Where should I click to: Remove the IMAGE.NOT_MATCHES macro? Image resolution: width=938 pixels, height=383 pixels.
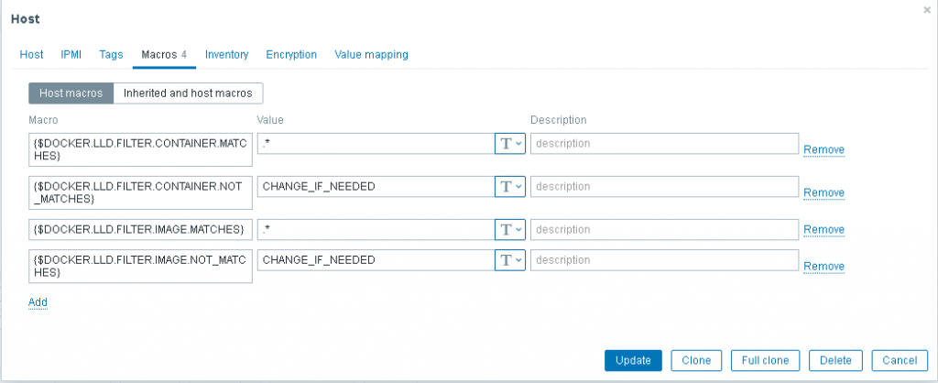823,267
